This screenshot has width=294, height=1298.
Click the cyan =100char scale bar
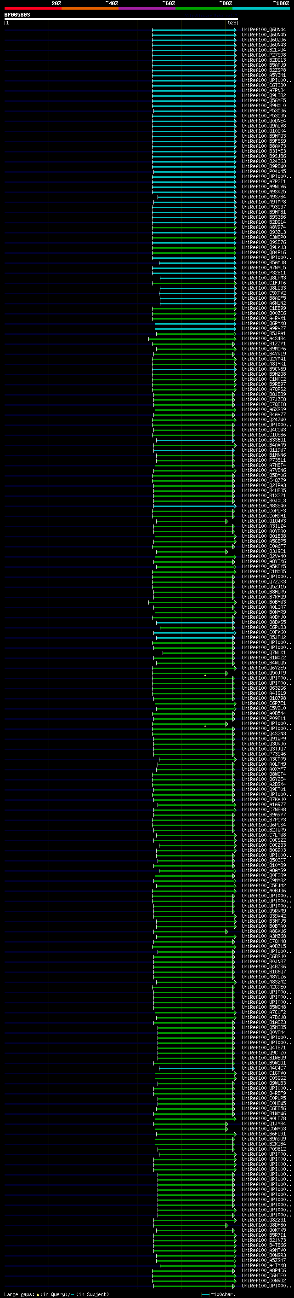tap(205, 1294)
